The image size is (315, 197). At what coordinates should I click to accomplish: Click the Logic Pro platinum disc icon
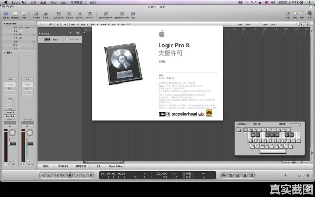[123, 64]
